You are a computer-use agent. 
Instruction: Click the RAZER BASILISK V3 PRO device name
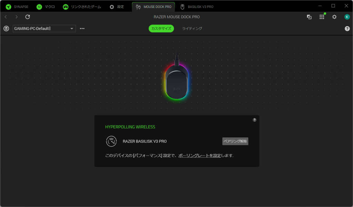tap(144, 141)
